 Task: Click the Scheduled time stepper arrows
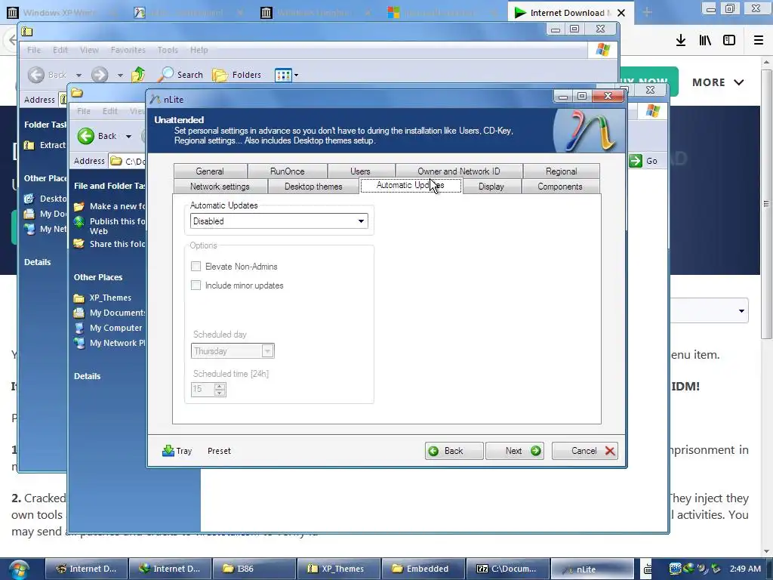click(x=220, y=389)
